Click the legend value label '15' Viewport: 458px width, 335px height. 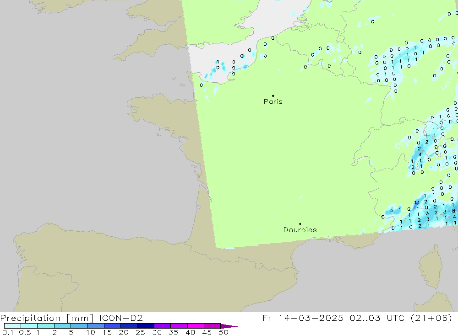pyautogui.click(x=107, y=332)
